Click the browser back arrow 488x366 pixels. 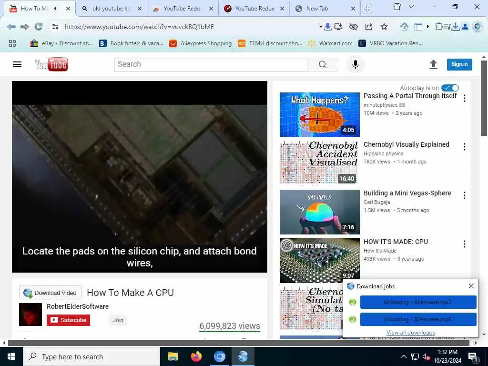(x=11, y=27)
